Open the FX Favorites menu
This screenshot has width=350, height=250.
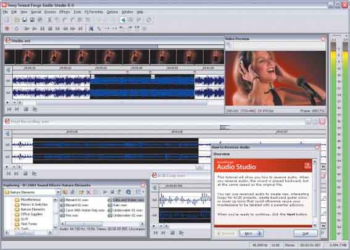pyautogui.click(x=94, y=12)
